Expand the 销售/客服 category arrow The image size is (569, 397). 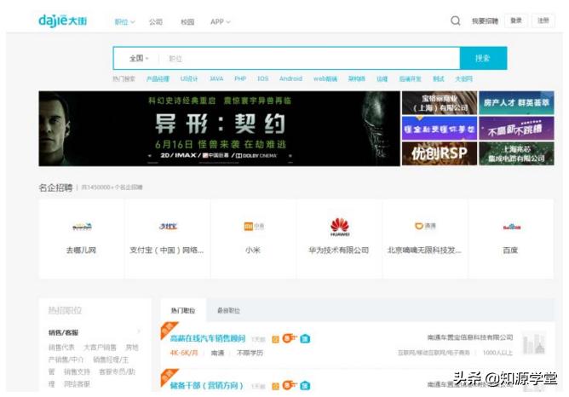point(139,331)
